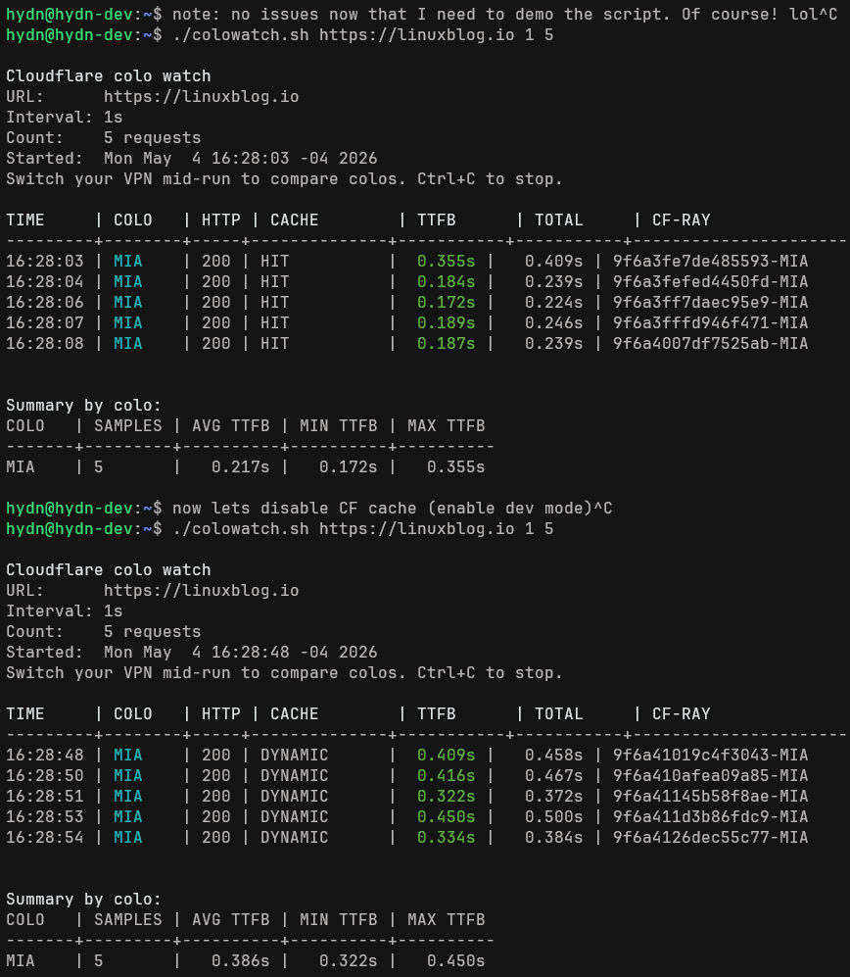The image size is (850, 977).
Task: Click the CF-RAY value 9f6a41019c4f3043-MIA
Action: coord(710,756)
